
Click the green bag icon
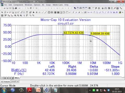click(120, 12)
